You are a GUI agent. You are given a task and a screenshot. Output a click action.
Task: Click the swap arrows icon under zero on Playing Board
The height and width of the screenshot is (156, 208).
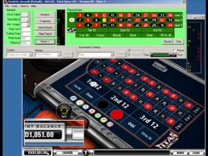[71, 30]
